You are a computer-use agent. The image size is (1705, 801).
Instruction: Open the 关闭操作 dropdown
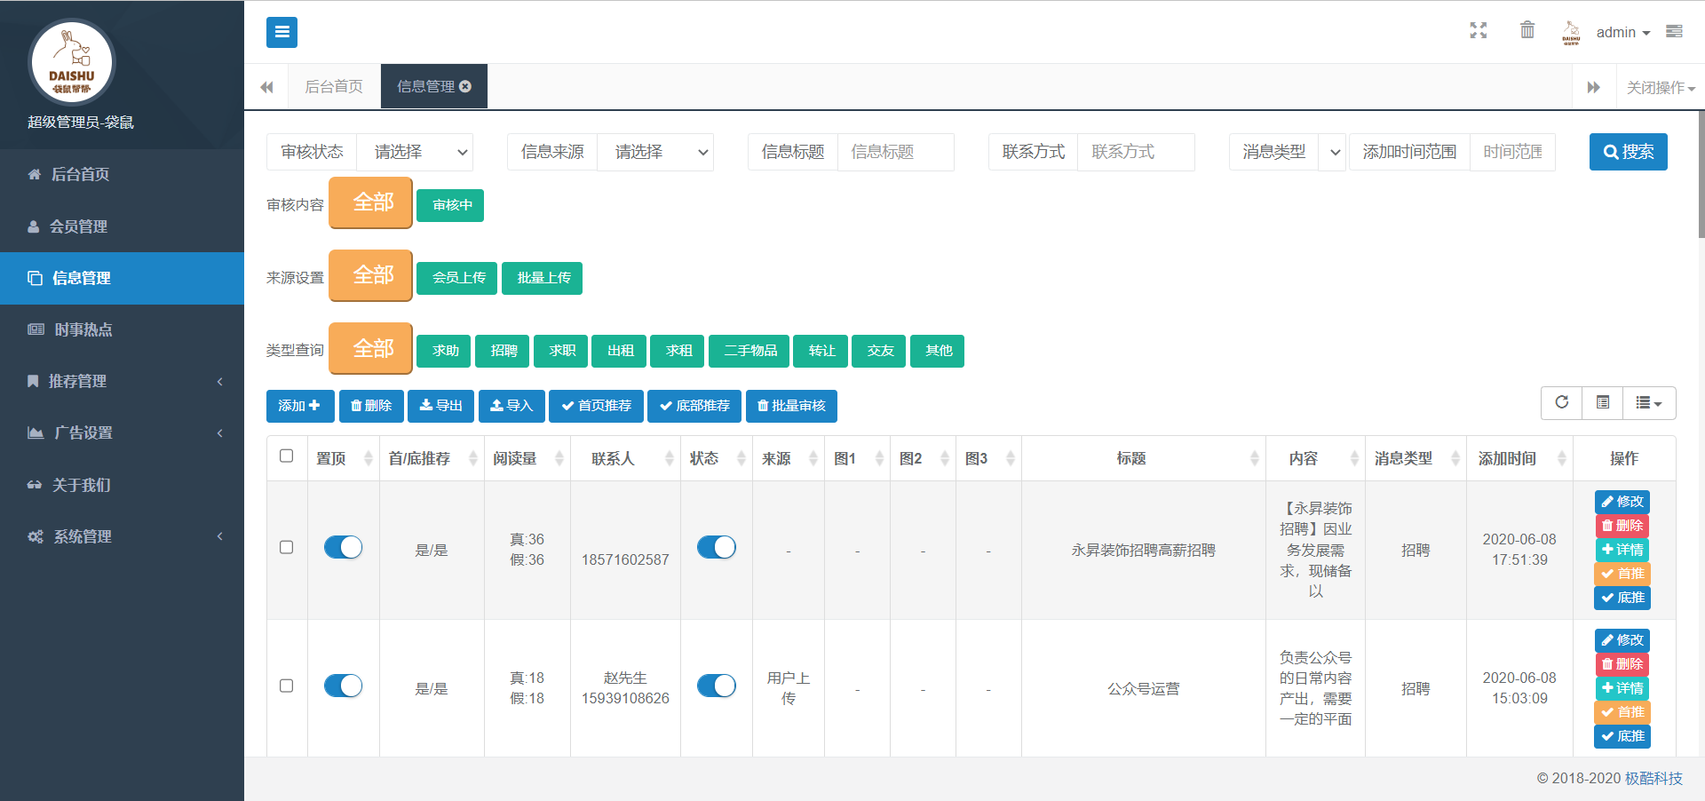pos(1661,87)
